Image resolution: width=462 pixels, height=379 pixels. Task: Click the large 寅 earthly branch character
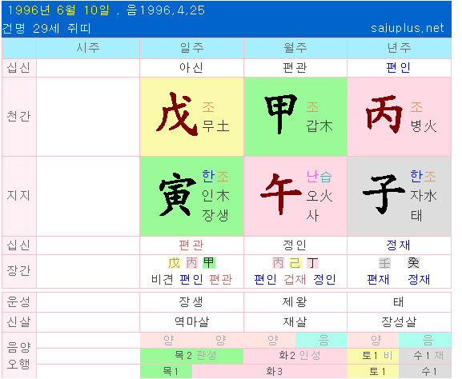[177, 195]
